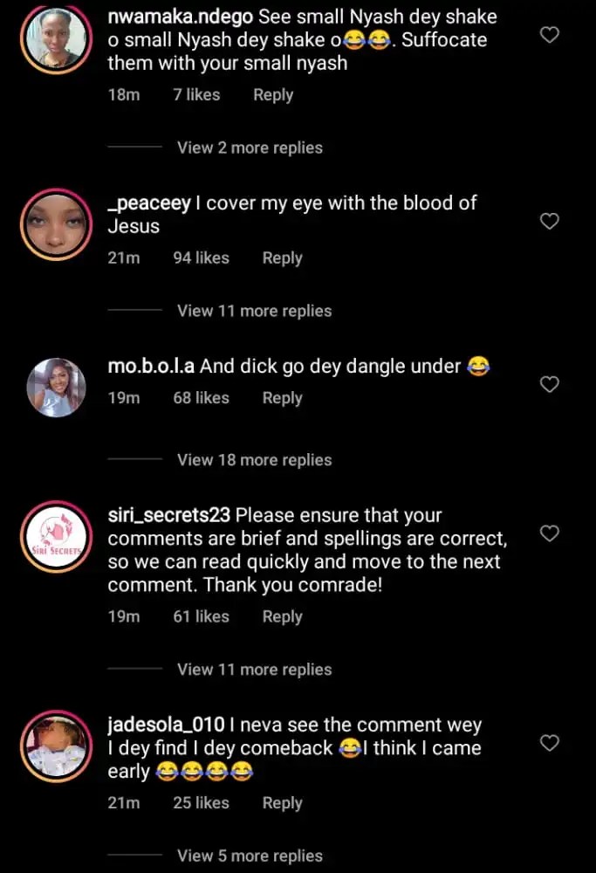The width and height of the screenshot is (596, 873).
Task: Tap mo.b.o.l.a's profile photo
Action: coord(56,388)
